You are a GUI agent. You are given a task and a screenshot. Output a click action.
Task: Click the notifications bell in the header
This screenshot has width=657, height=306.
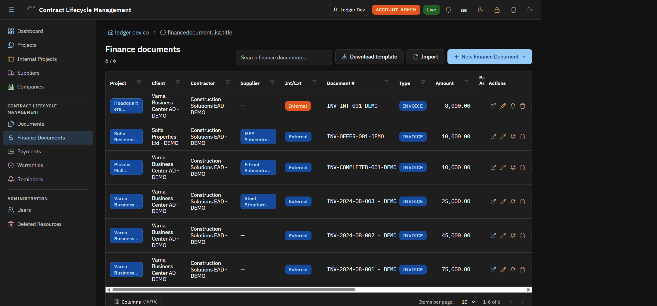(x=448, y=10)
